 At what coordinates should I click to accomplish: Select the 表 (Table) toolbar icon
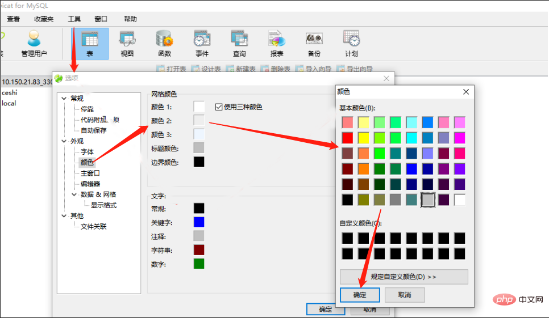[90, 44]
